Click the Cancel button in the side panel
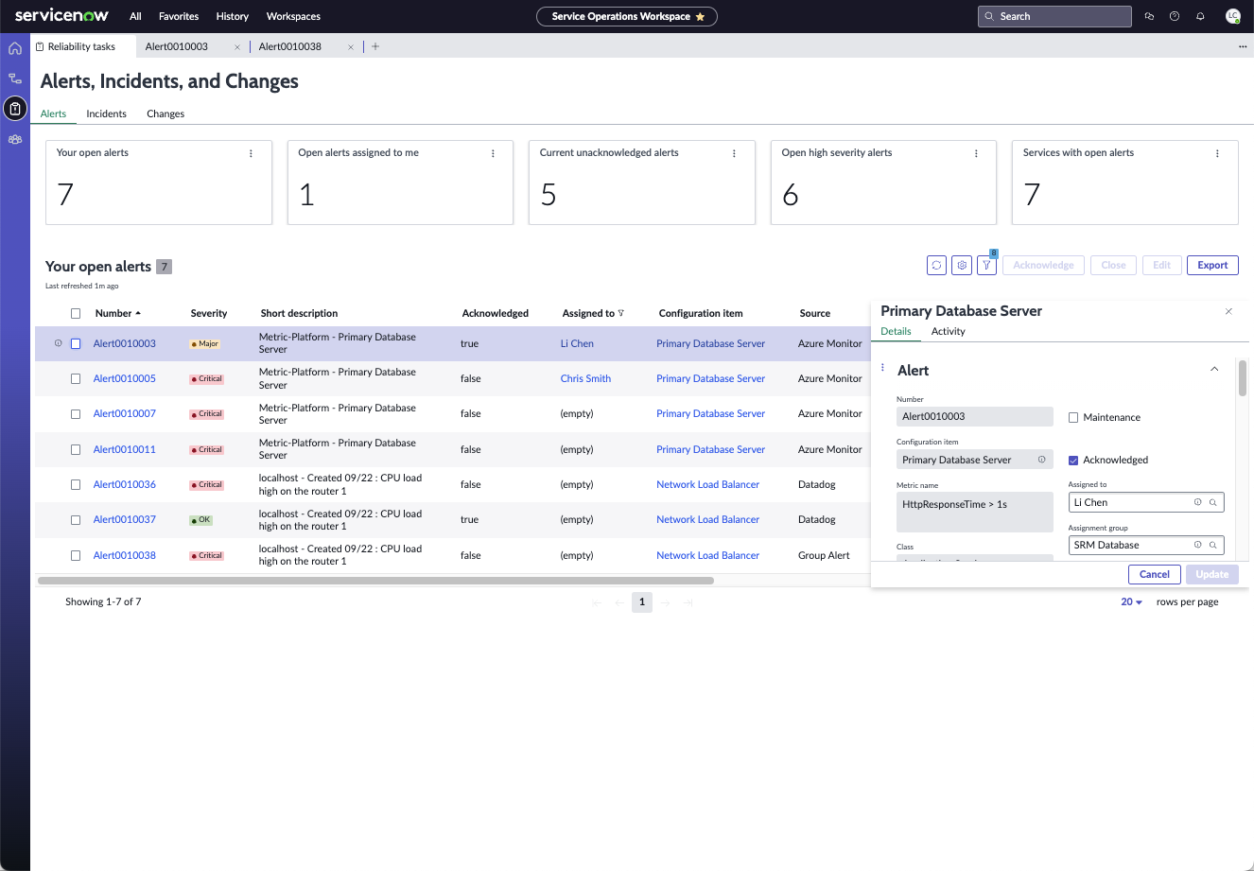 pos(1154,574)
